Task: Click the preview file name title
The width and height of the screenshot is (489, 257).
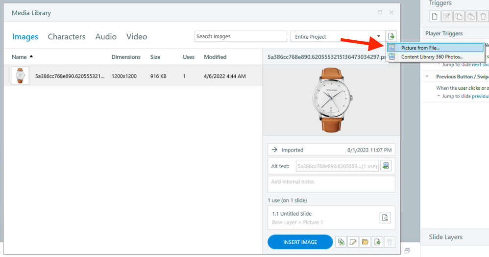Action: 326,57
